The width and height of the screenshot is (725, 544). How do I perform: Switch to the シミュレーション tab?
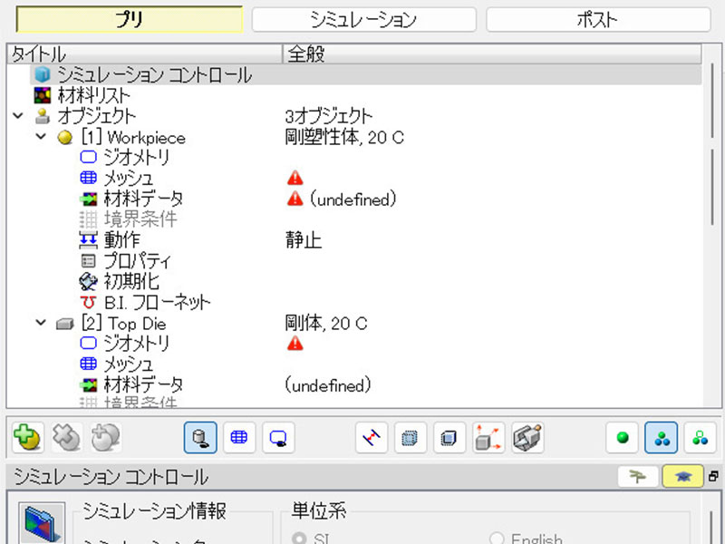point(363,19)
